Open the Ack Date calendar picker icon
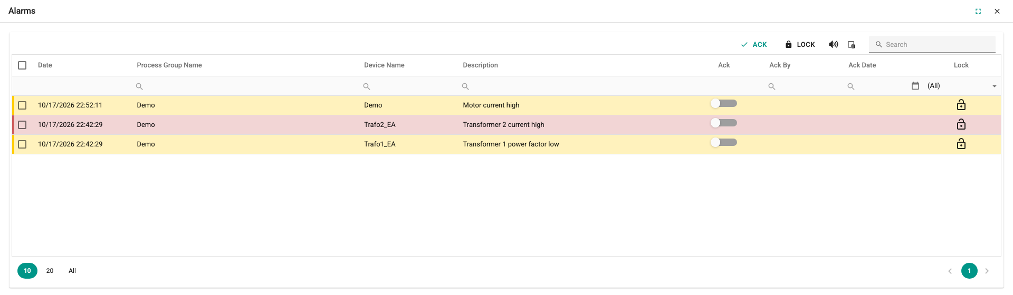1013x295 pixels. coord(915,86)
